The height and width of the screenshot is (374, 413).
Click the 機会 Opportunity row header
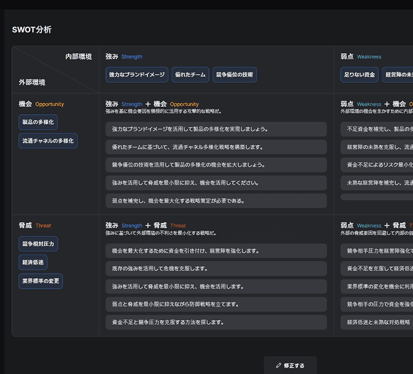pyautogui.click(x=41, y=104)
